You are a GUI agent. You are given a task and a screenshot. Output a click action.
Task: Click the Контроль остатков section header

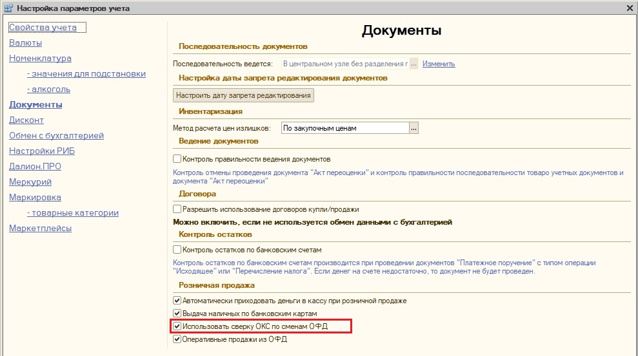coord(215,234)
